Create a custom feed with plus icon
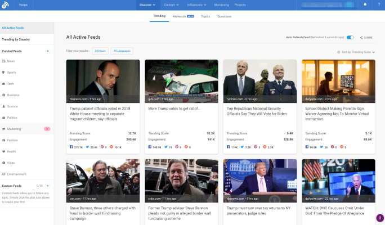Viewport: 385px width, 225px height. 47,186
